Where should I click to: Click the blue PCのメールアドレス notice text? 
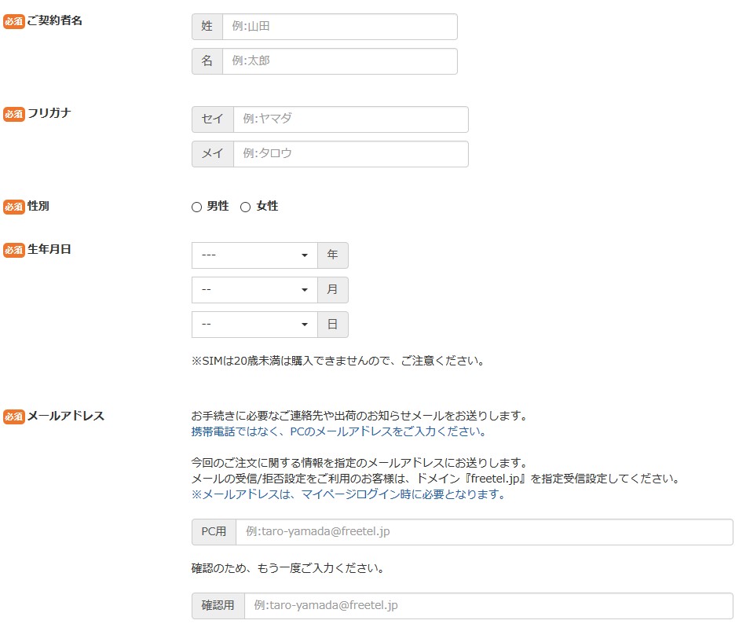point(338,431)
